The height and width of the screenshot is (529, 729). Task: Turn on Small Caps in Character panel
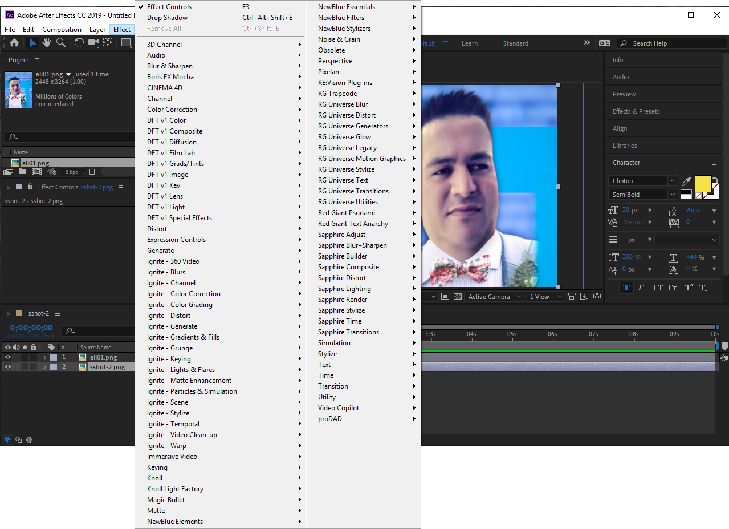673,288
